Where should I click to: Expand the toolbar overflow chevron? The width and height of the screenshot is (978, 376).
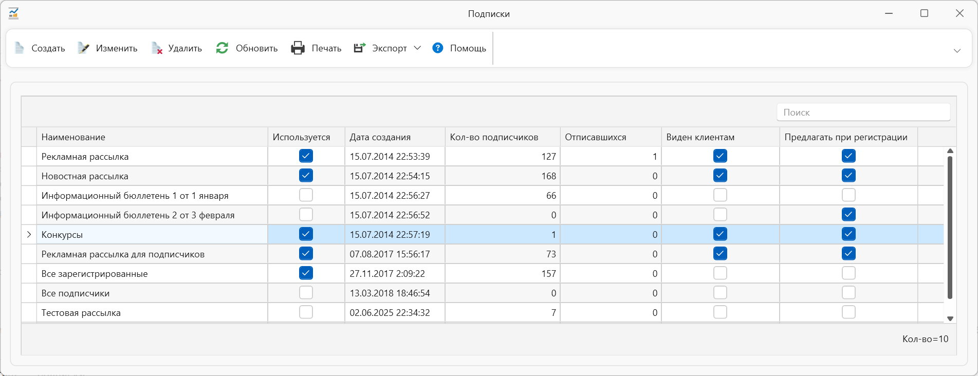click(957, 50)
